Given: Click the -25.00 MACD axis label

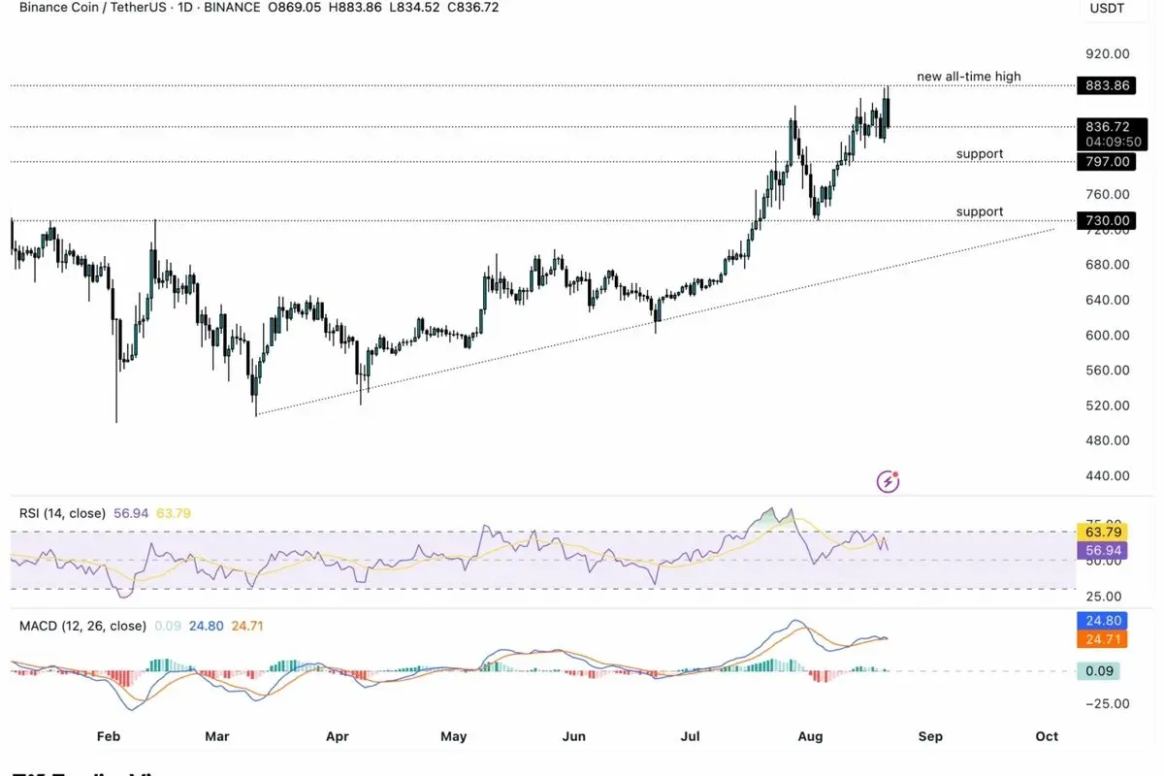Looking at the screenshot, I should pos(1106,703).
